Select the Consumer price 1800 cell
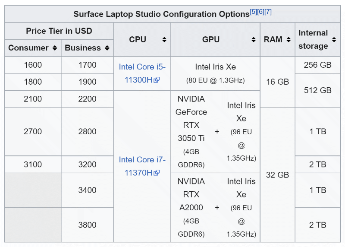The image size is (345, 247). click(x=33, y=82)
